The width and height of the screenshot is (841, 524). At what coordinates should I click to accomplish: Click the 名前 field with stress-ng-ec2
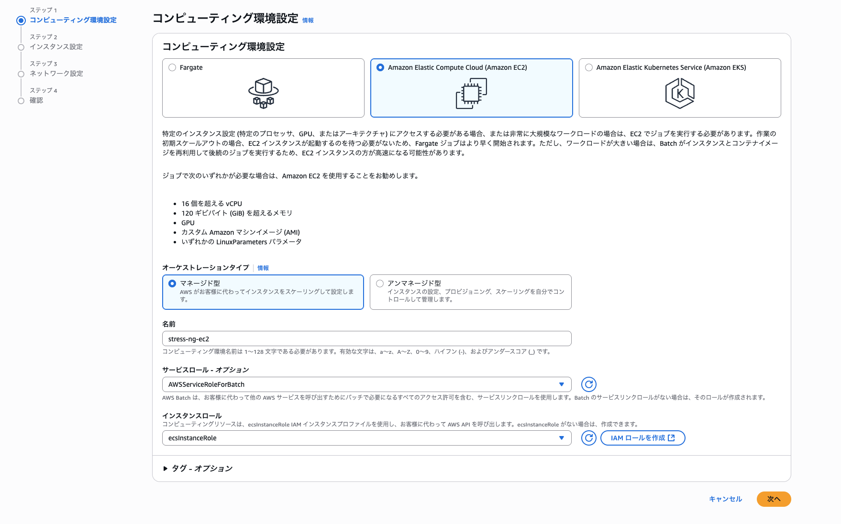(367, 338)
